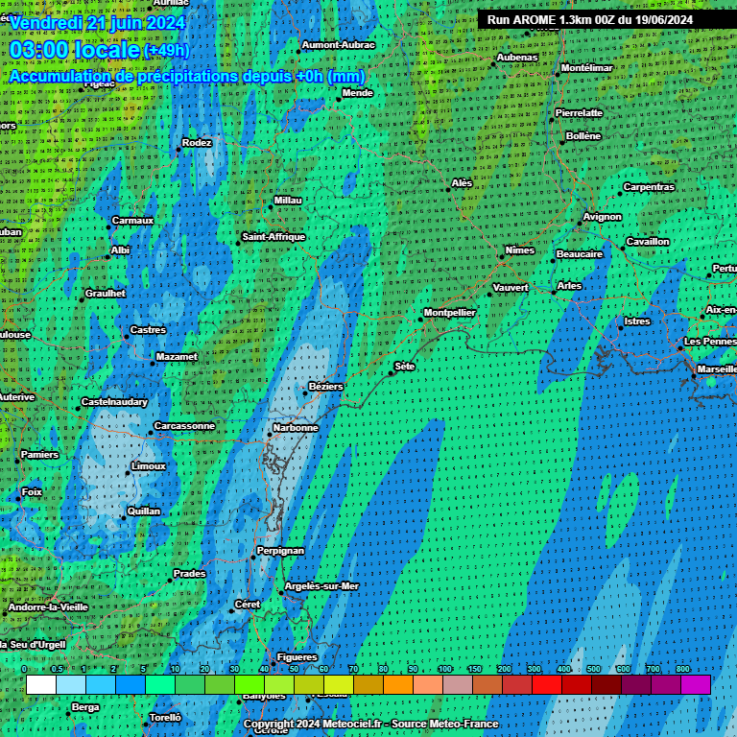Click the bright red legend swatch
Viewport: 737px width, 737px height.
coord(547,684)
